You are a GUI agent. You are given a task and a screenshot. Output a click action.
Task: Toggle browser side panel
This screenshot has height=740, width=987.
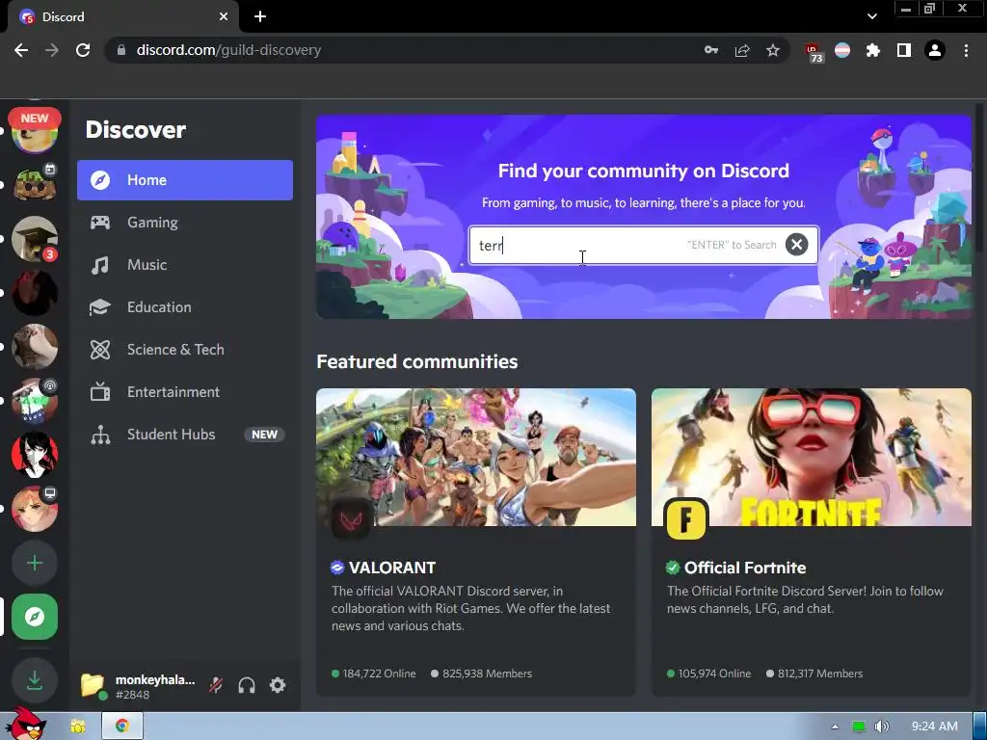(x=904, y=50)
